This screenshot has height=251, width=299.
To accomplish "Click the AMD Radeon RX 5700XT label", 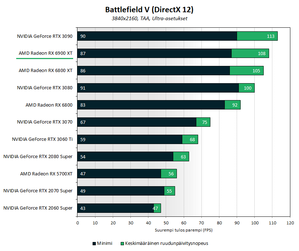I will point(46,174).
